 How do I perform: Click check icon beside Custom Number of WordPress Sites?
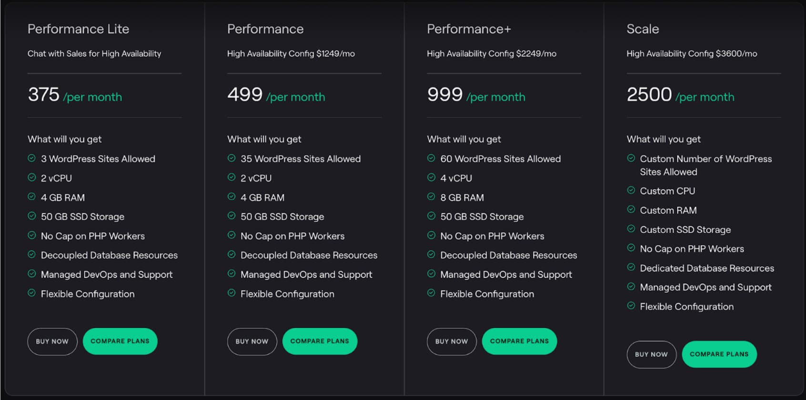coord(631,158)
